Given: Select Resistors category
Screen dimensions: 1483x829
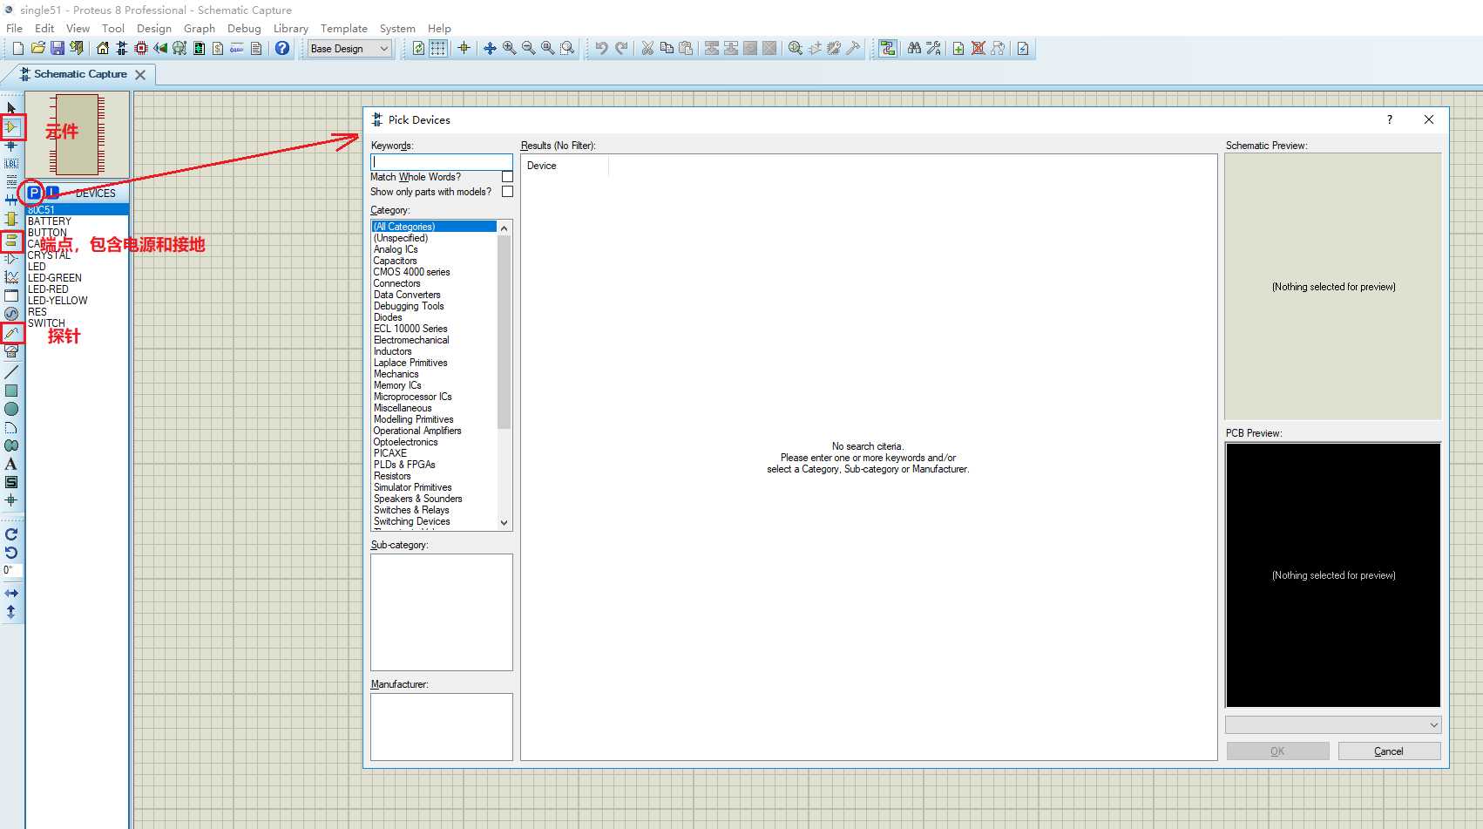Looking at the screenshot, I should pos(392,476).
